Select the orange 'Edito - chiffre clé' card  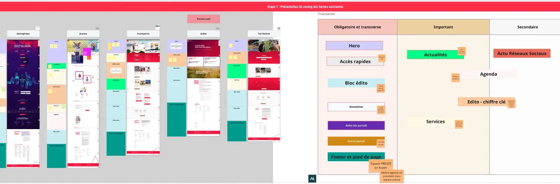coord(486,102)
